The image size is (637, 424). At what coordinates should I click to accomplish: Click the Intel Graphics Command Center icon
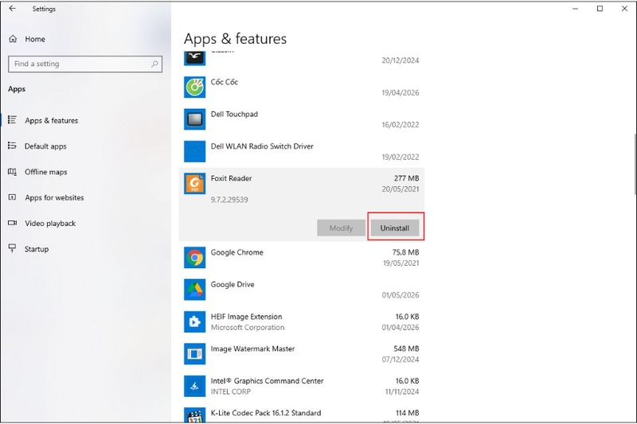(x=194, y=386)
